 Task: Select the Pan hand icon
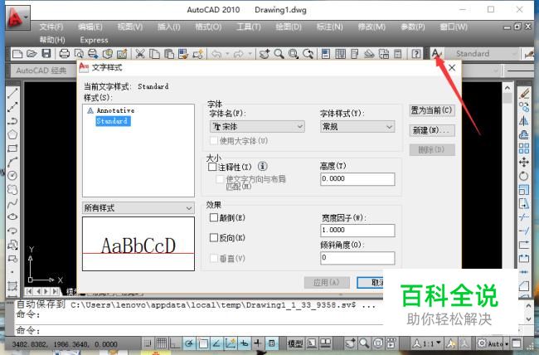265,54
